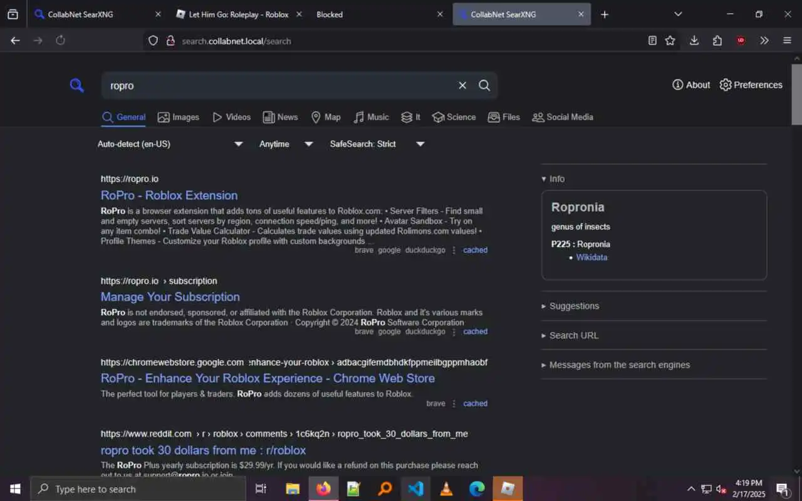Screen dimensions: 802x501
Task: Click the page vertical scrollbar thumb
Action: 796,94
